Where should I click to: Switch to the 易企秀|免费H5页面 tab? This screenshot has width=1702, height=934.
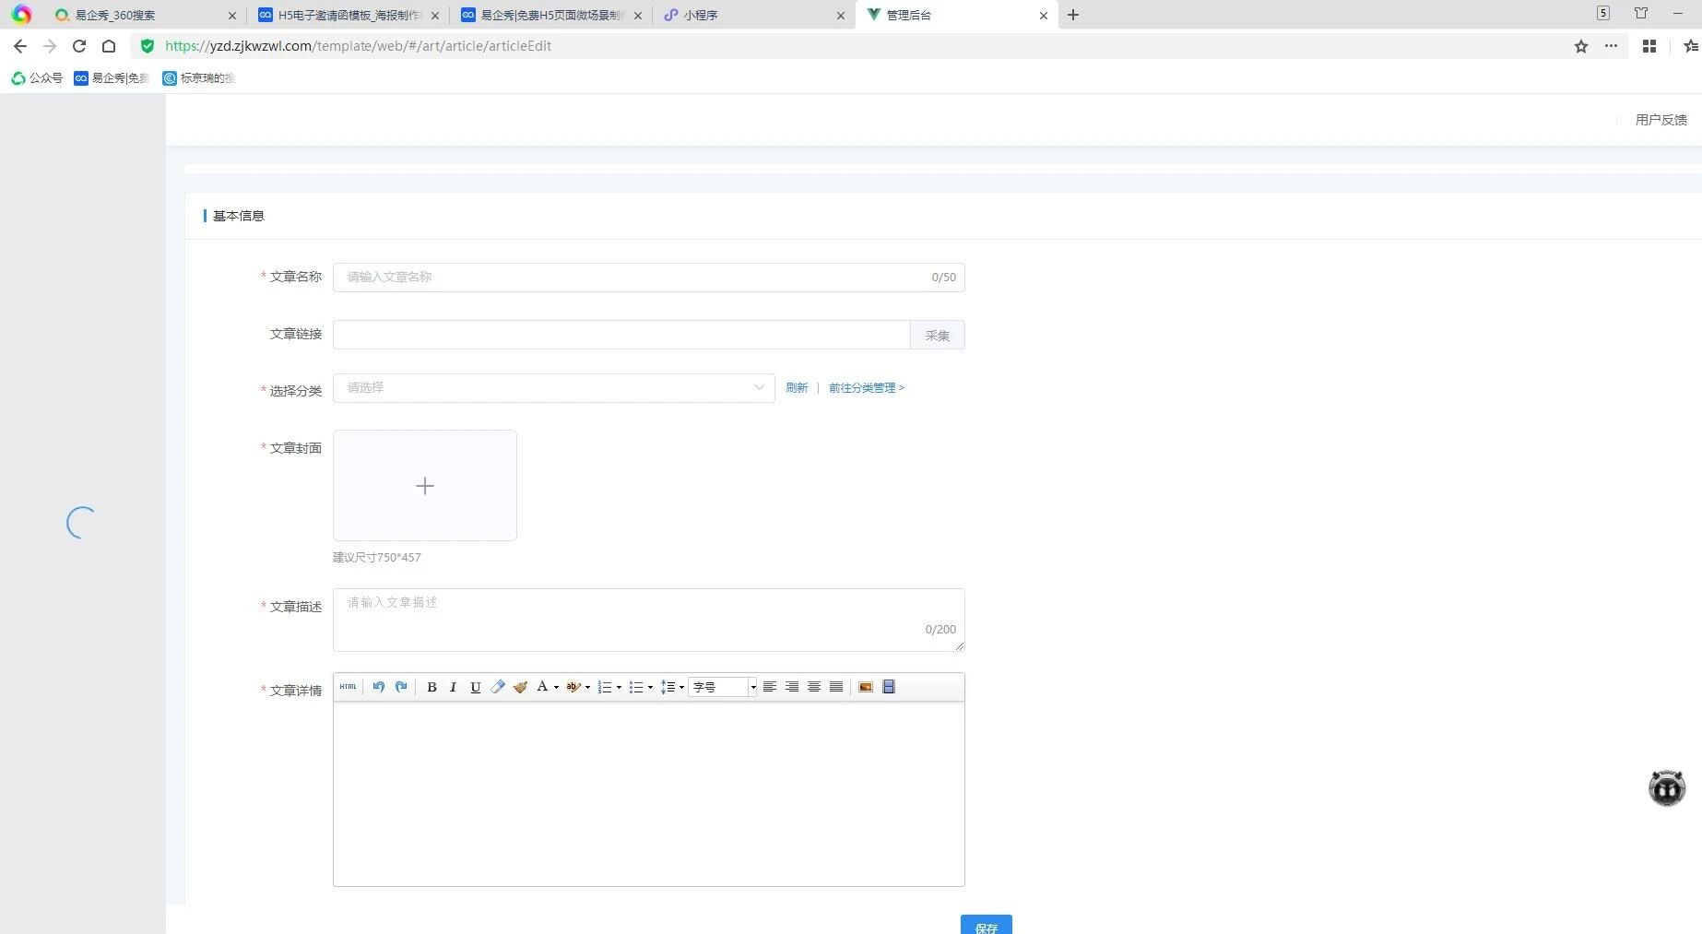click(550, 15)
